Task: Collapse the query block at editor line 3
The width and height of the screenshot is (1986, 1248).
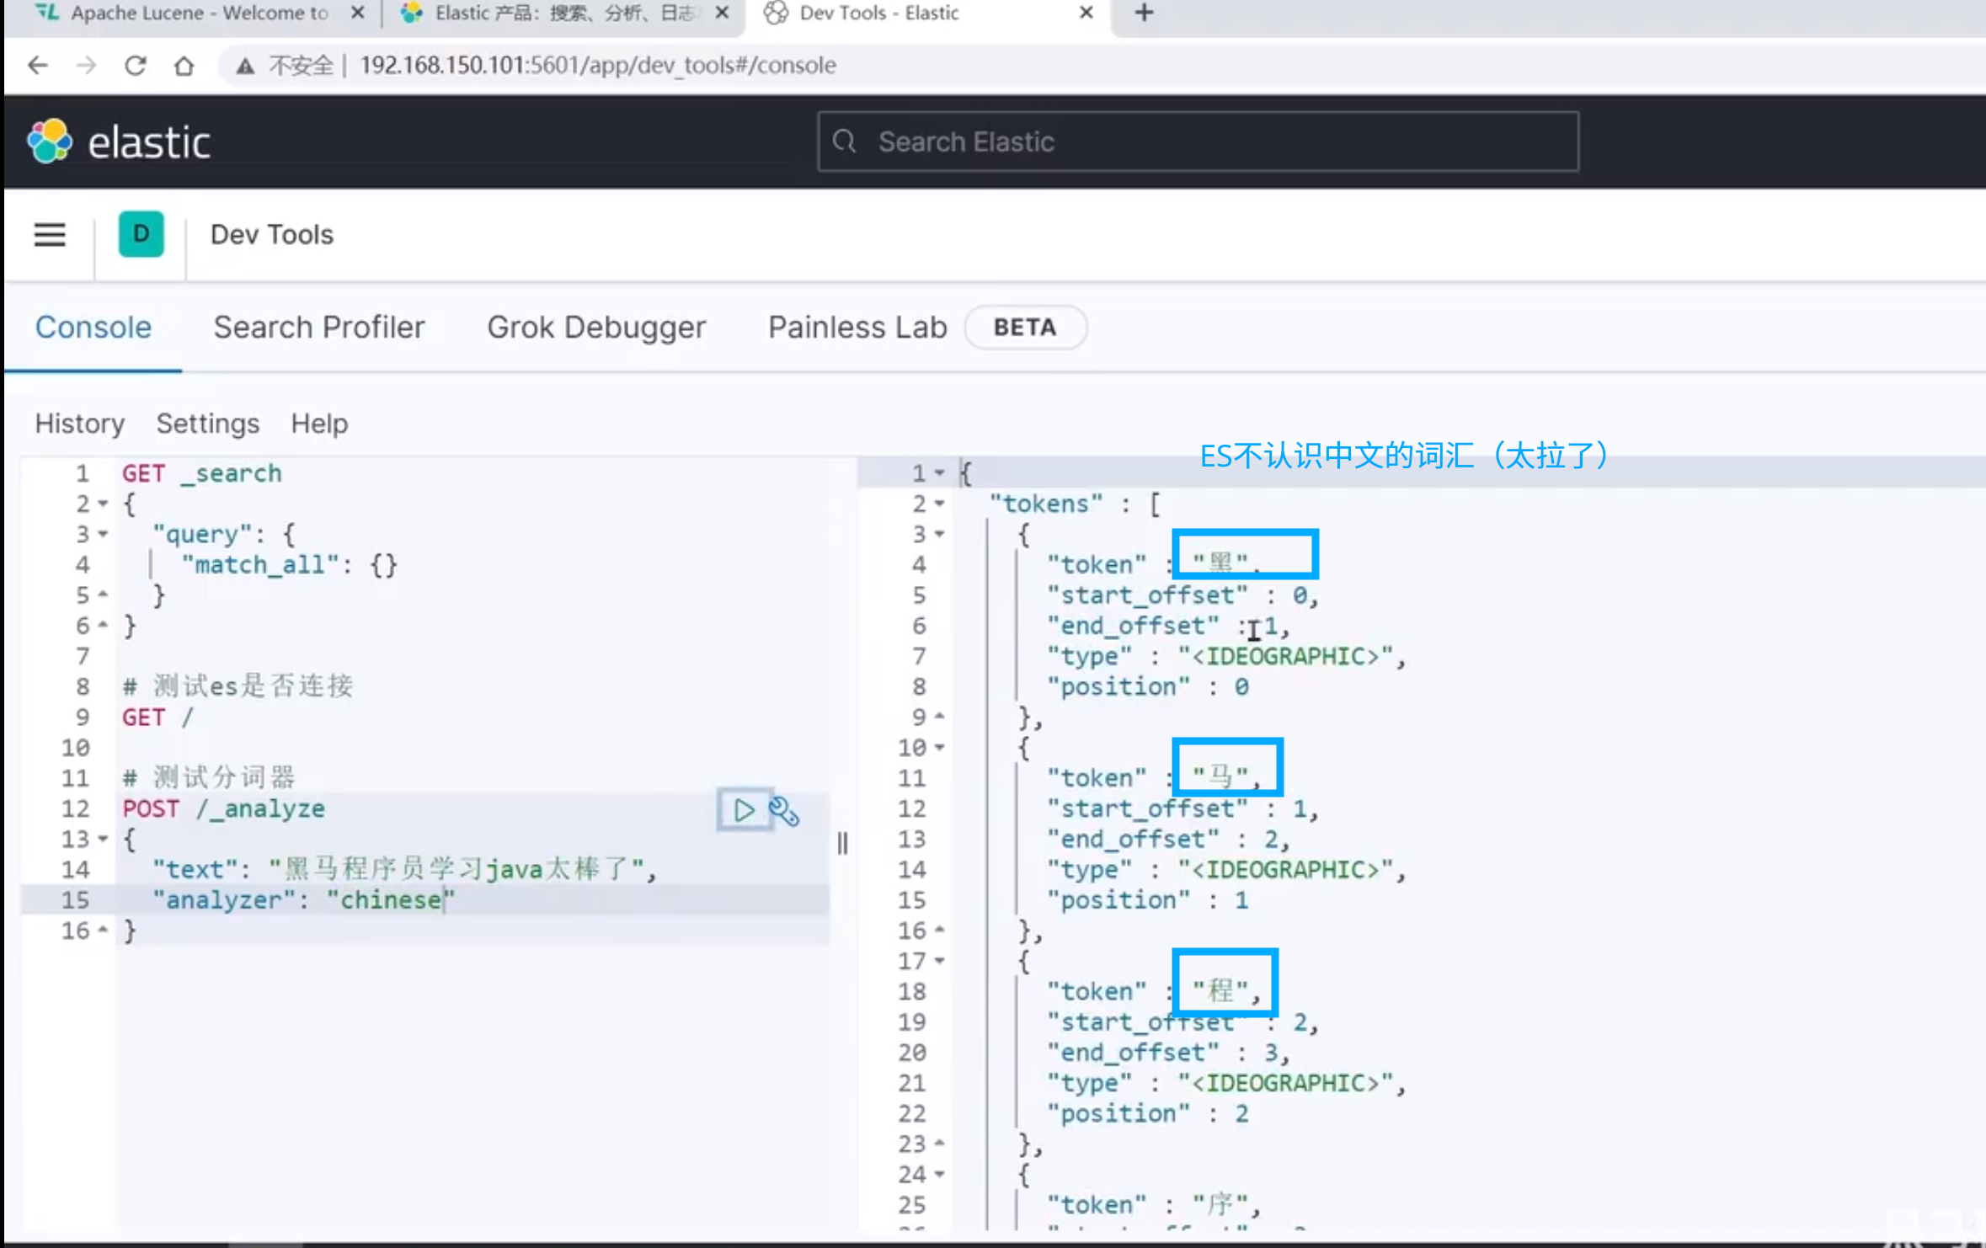Action: pos(103,534)
